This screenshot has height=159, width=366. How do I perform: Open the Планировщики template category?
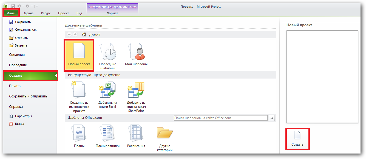[x=107, y=136]
